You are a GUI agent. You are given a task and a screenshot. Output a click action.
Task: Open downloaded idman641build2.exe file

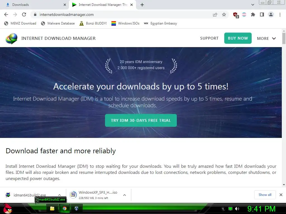coord(30,195)
